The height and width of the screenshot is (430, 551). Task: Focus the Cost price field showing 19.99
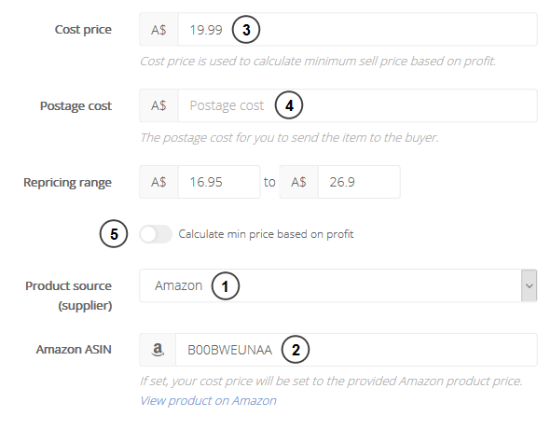[x=358, y=30]
